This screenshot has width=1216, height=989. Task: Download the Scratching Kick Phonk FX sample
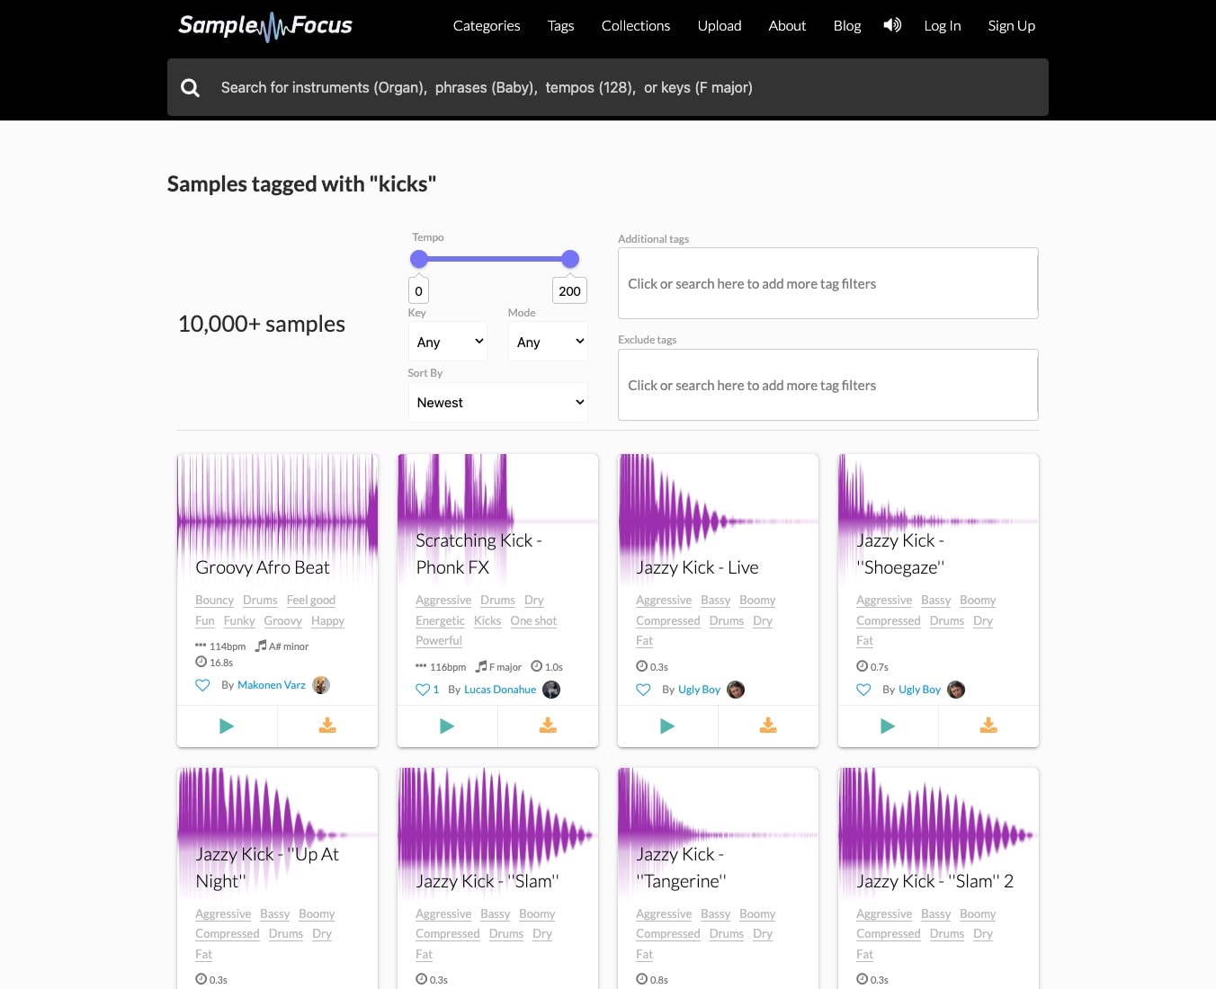click(x=548, y=726)
